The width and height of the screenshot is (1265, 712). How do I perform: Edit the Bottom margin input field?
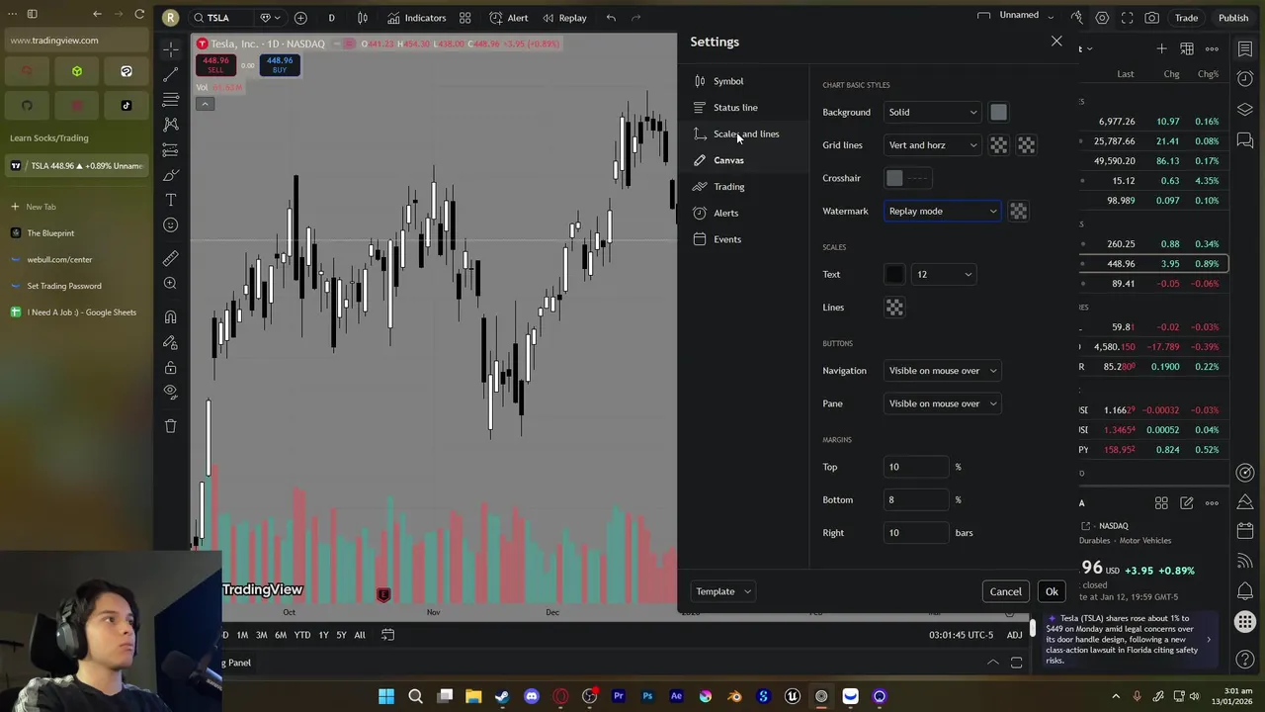tap(916, 499)
